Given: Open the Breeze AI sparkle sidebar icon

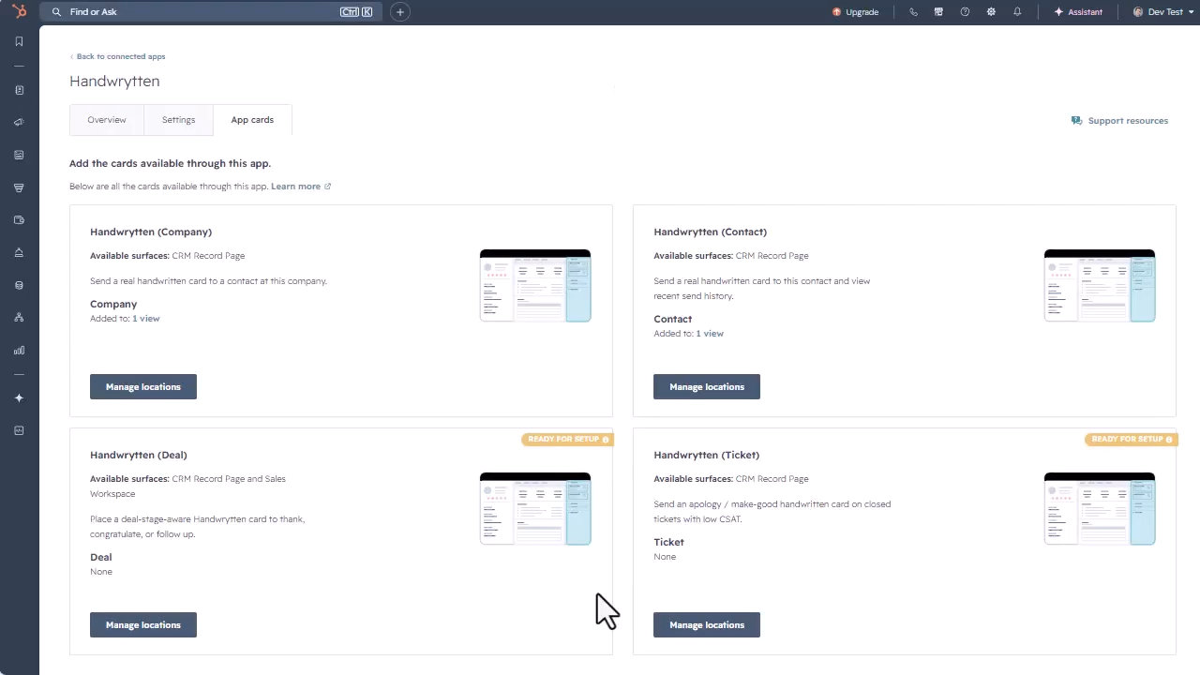Looking at the screenshot, I should 19,398.
